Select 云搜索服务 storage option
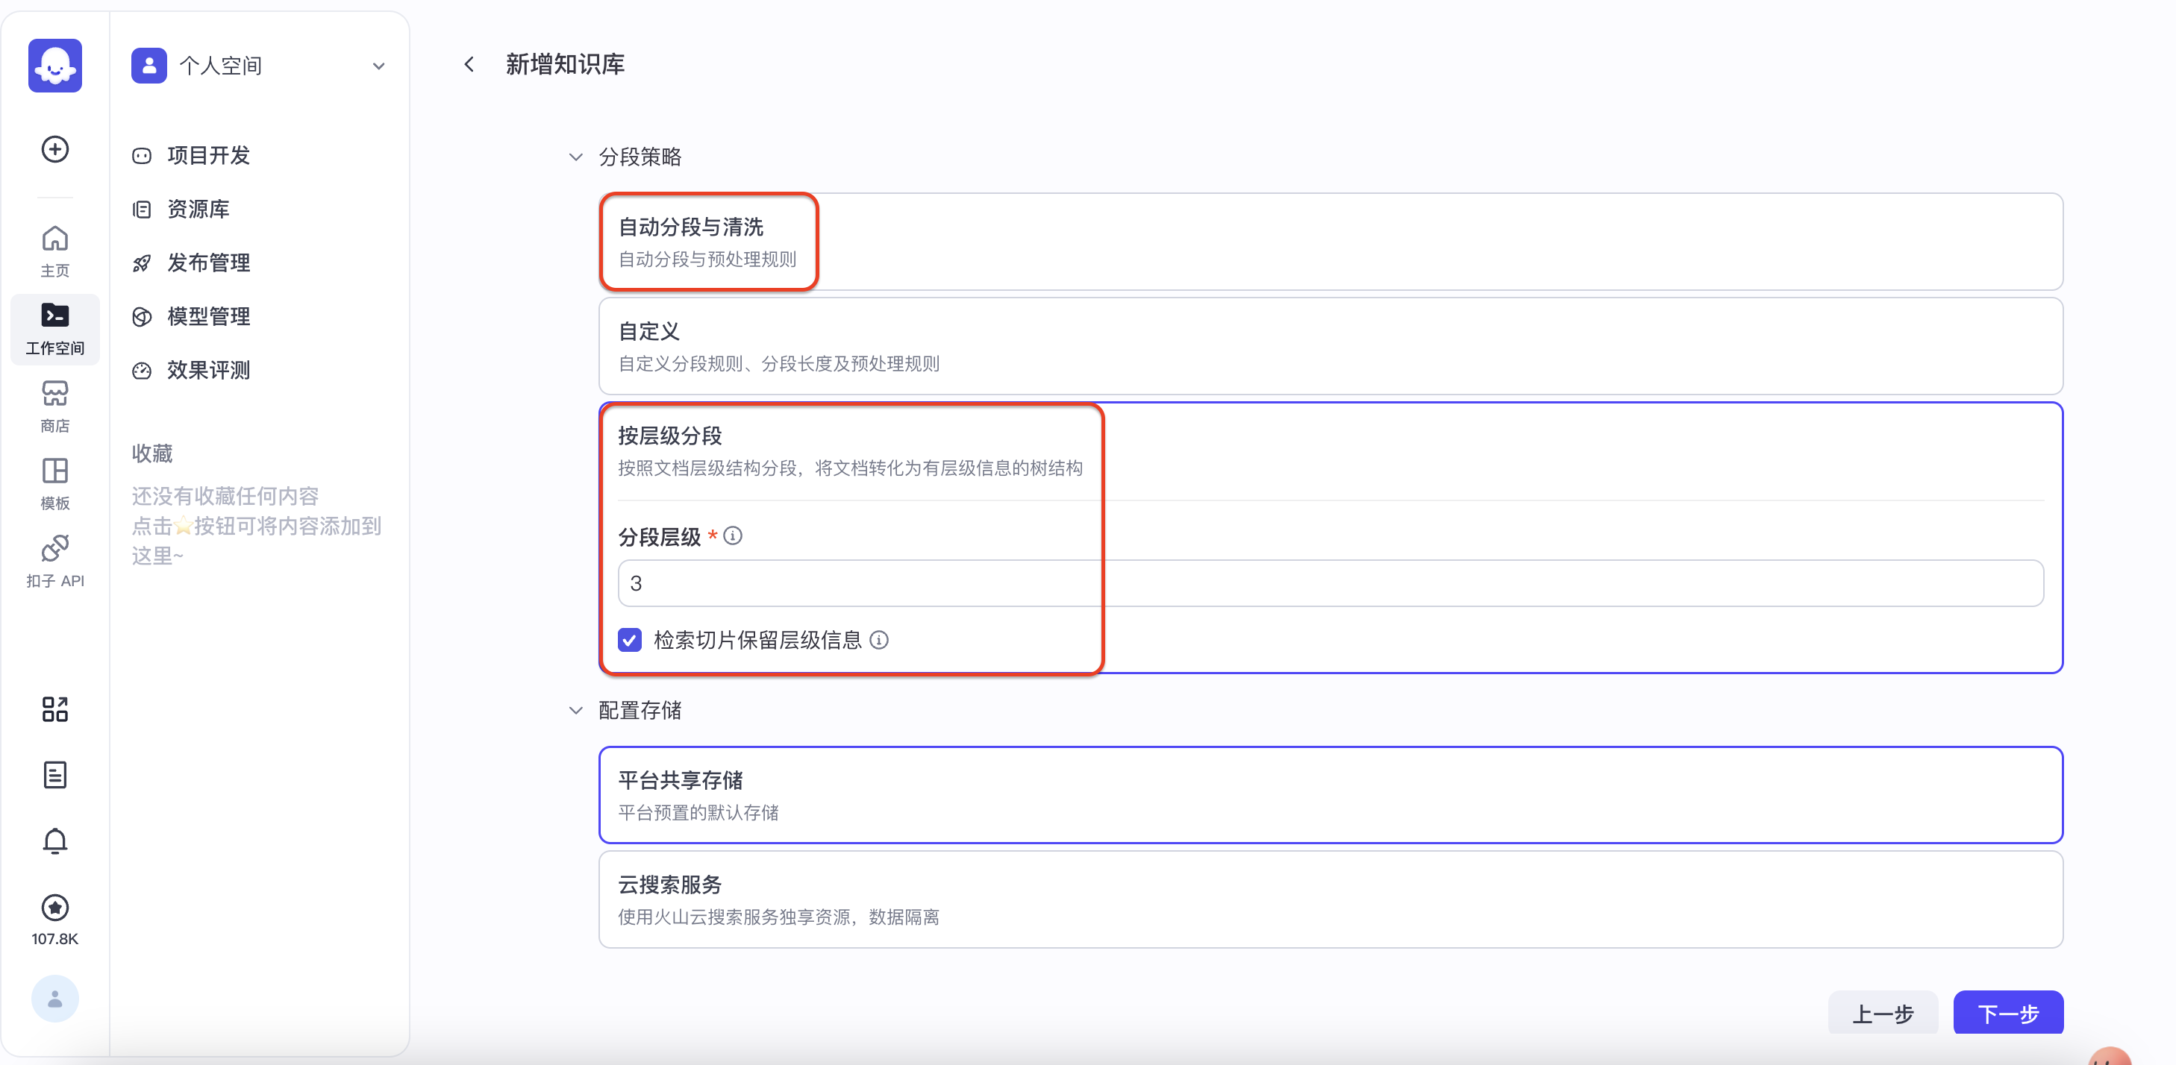2176x1065 pixels. coord(1330,899)
